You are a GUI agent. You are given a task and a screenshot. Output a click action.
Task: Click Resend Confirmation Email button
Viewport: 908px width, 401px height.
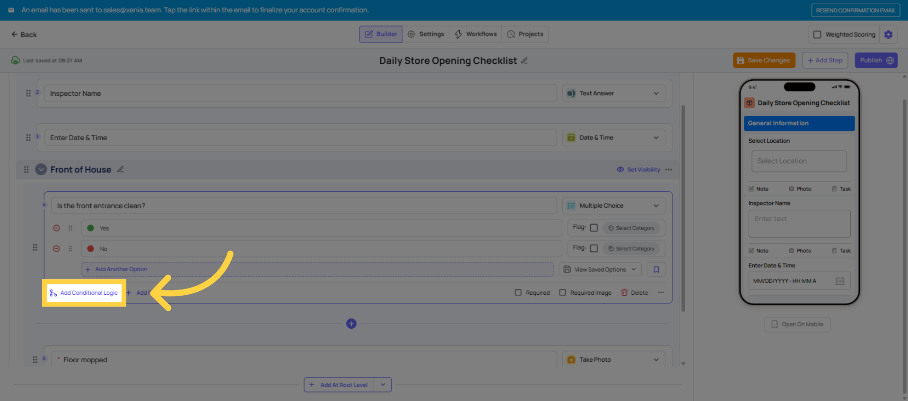click(856, 10)
